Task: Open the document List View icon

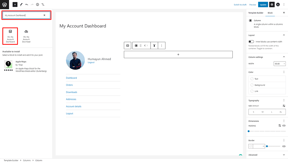Action: pos(43,5)
